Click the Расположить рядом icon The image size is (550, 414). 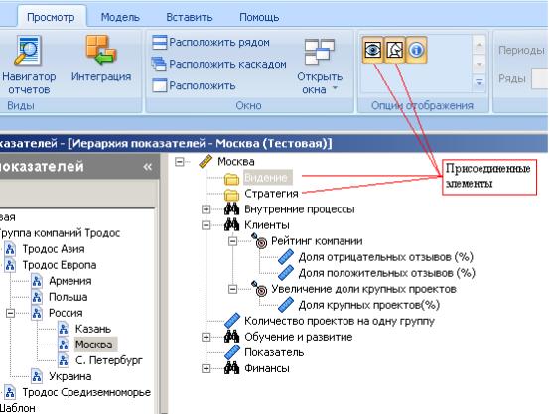(x=159, y=42)
